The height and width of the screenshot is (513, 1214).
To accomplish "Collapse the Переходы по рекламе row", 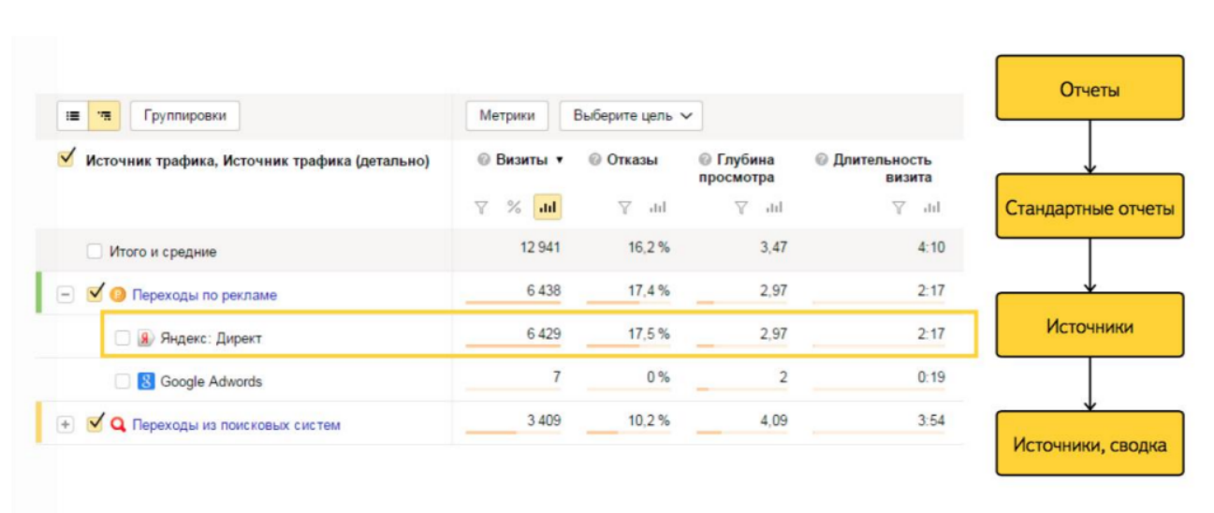I will (65, 295).
